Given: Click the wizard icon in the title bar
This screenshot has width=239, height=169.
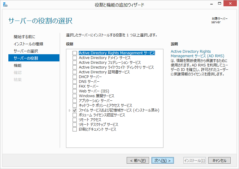Looking at the screenshot, I should pyautogui.click(x=5, y=4).
